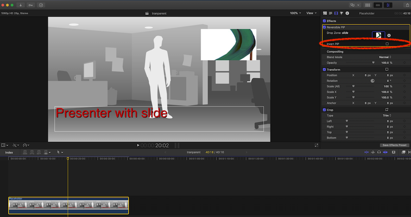The height and width of the screenshot is (217, 411).
Task: Solo selected clips headphones icon
Action: coord(379,152)
